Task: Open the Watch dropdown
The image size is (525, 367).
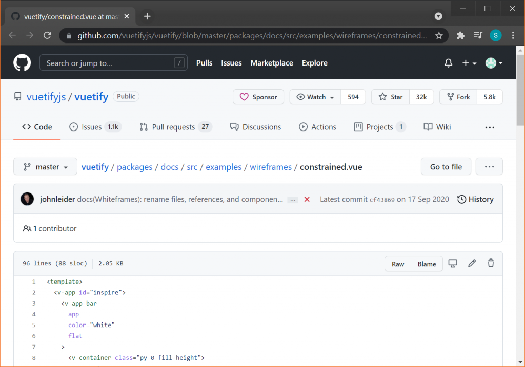Action: click(315, 97)
